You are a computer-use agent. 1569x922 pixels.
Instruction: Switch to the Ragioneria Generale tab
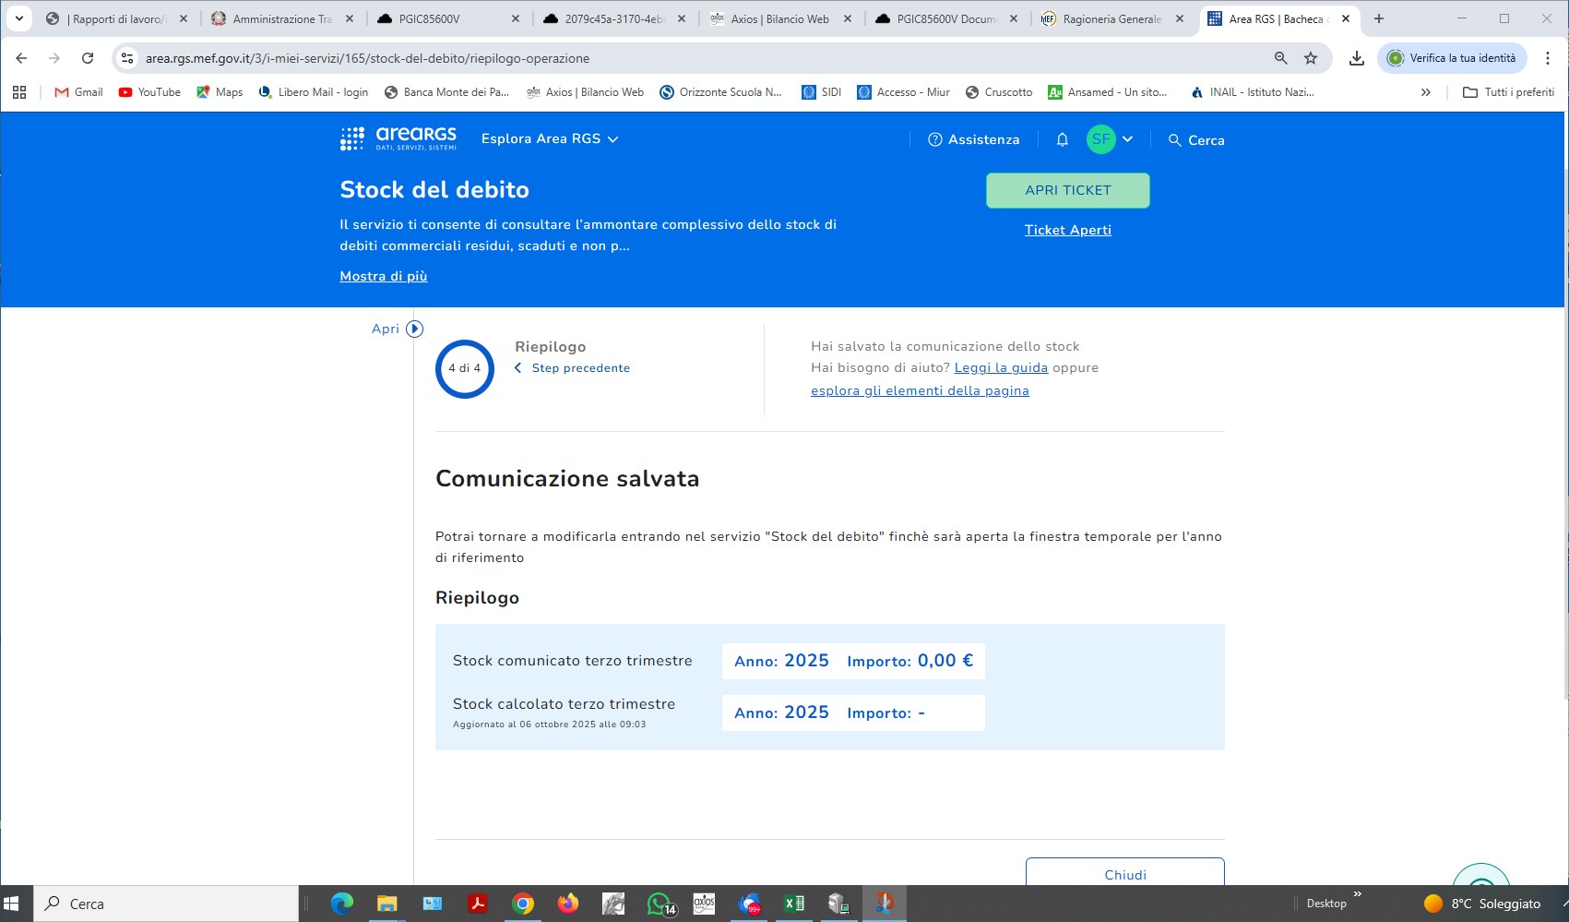[1111, 18]
